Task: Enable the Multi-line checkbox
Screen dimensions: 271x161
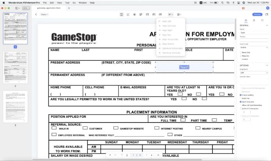Action: pyautogui.click(x=241, y=98)
